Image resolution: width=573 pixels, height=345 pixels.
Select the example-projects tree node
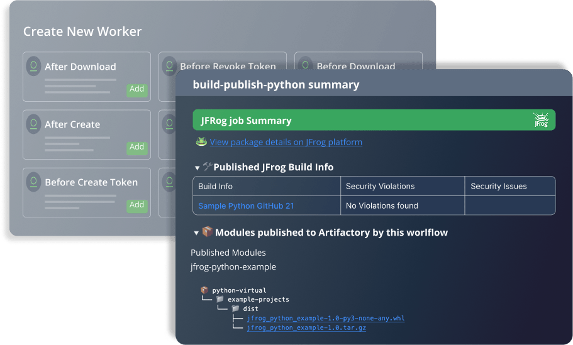(x=259, y=299)
